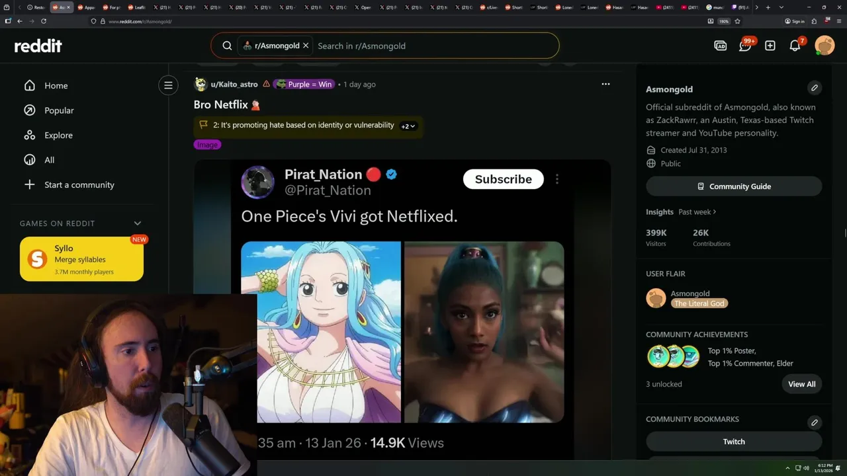Open notifications bell with 7 badge
The height and width of the screenshot is (476, 847).
[x=795, y=46]
